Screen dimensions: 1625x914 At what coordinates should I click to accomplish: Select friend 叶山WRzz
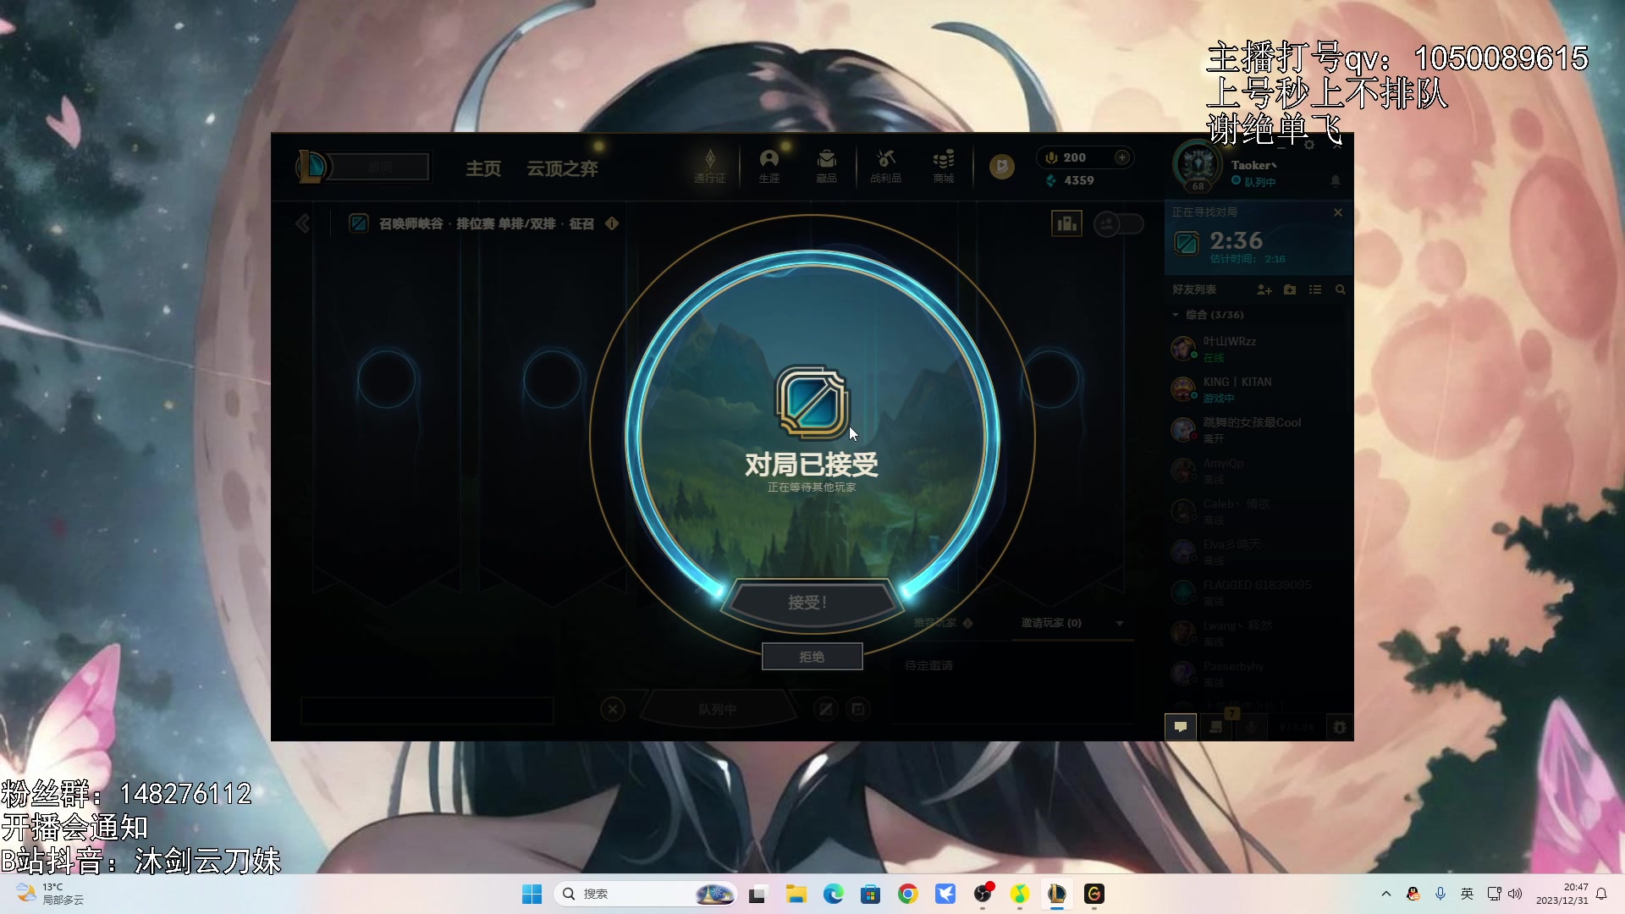(x=1258, y=348)
